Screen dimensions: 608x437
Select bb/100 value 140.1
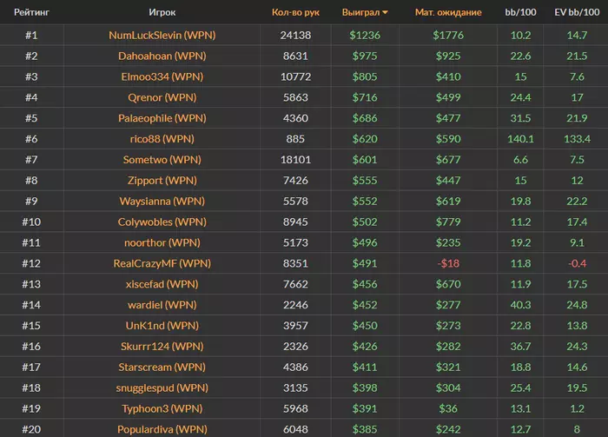tap(520, 139)
